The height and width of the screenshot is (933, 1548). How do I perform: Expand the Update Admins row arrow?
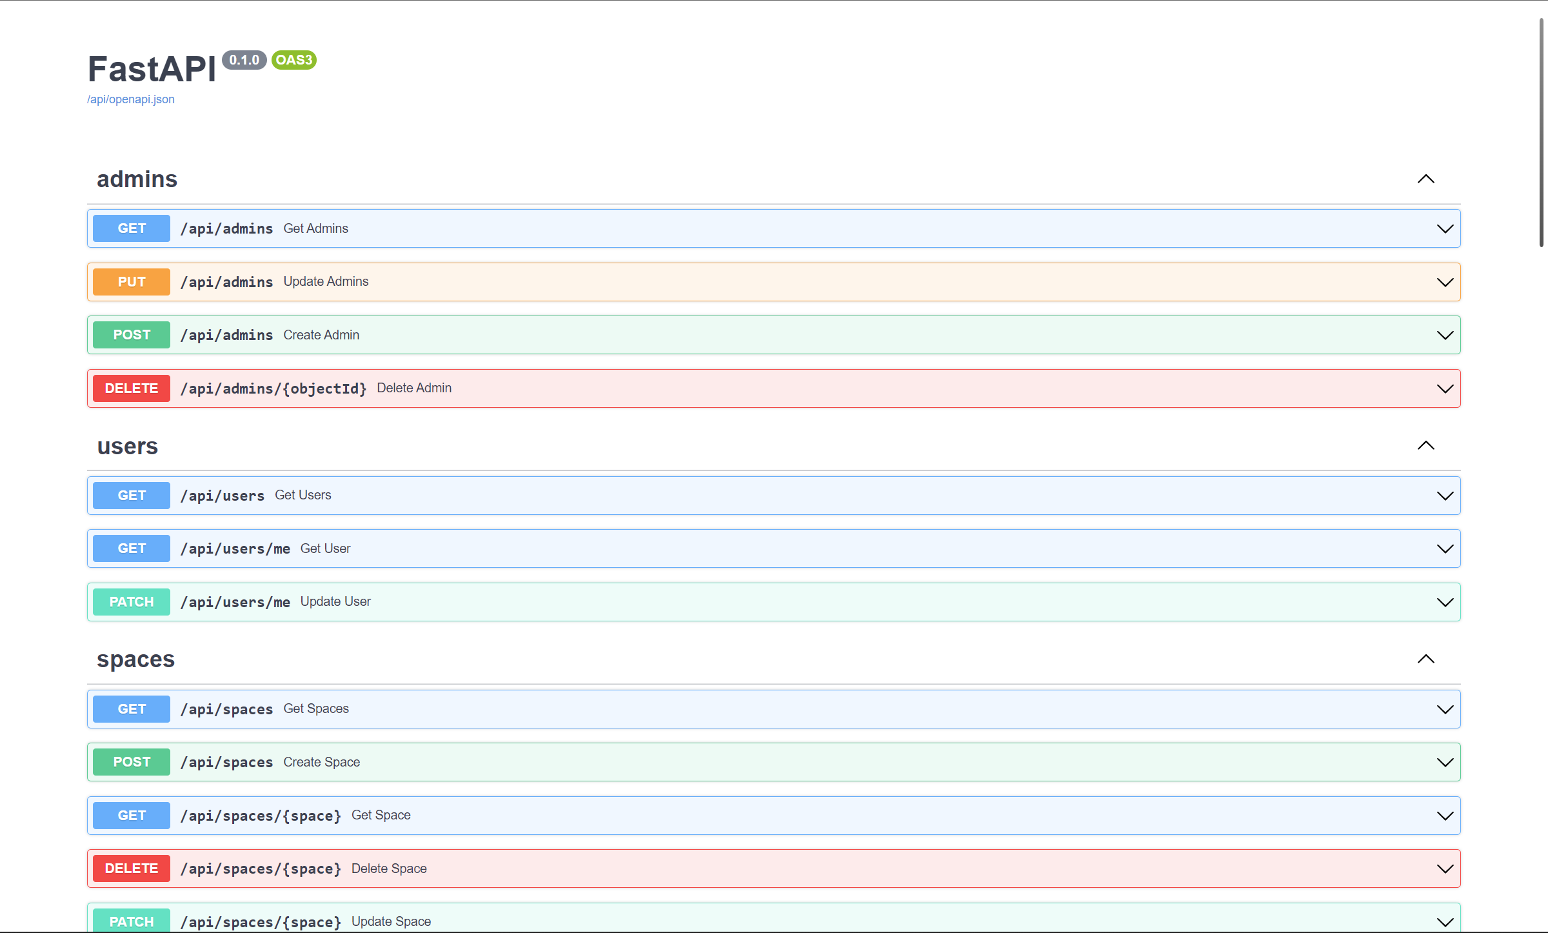[1445, 283]
